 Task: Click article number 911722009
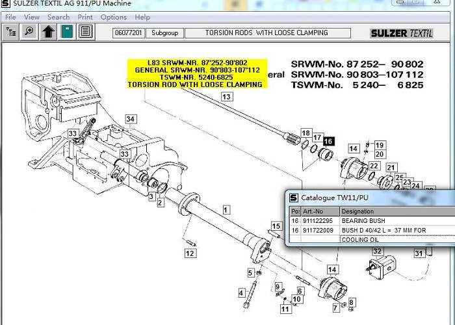point(317,230)
